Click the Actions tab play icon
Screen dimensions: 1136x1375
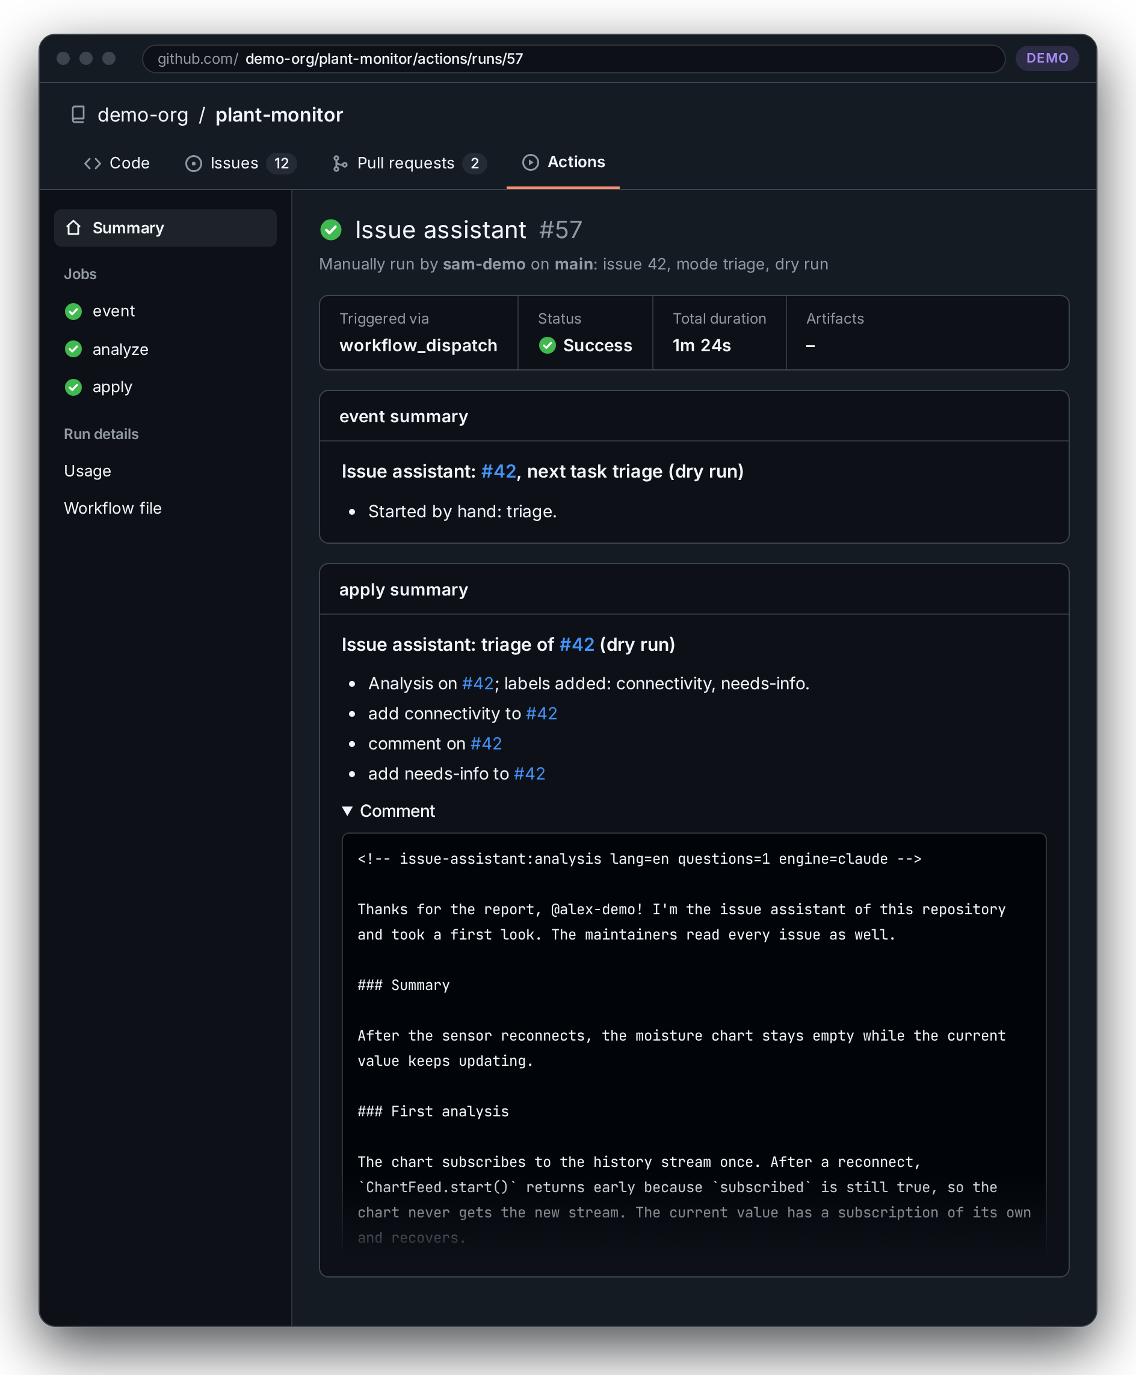pyautogui.click(x=531, y=162)
